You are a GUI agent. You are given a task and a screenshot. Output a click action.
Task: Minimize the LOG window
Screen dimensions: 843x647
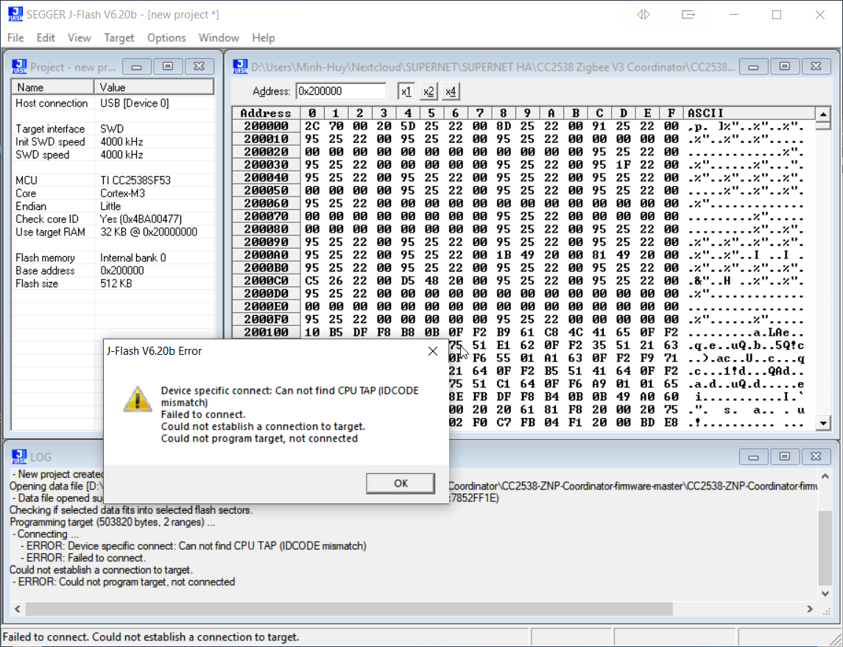point(753,457)
